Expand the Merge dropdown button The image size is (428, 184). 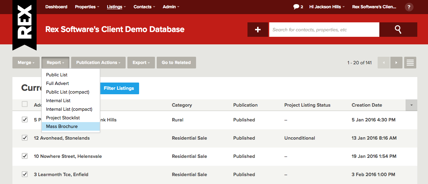click(26, 63)
